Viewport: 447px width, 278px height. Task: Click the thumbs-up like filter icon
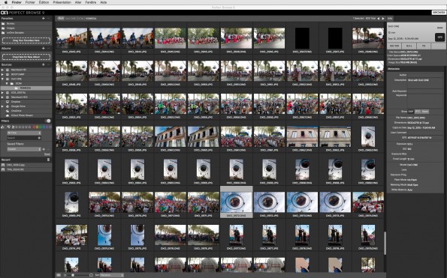[3, 127]
